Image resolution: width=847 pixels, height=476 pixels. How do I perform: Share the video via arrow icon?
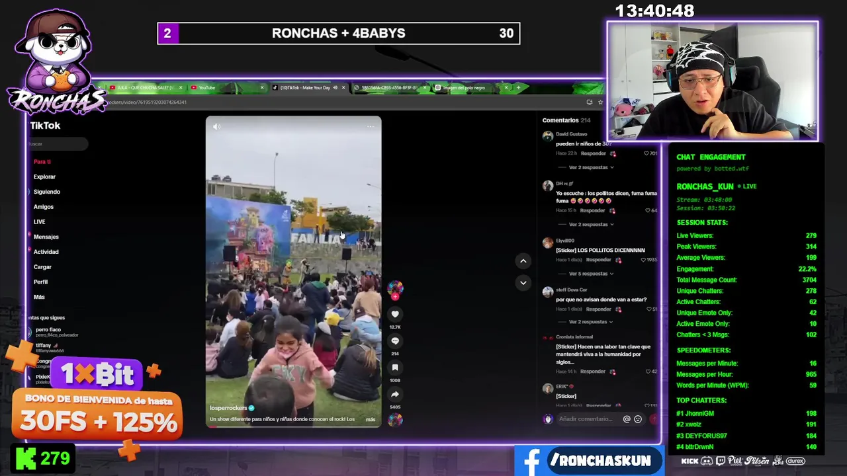[x=395, y=394]
